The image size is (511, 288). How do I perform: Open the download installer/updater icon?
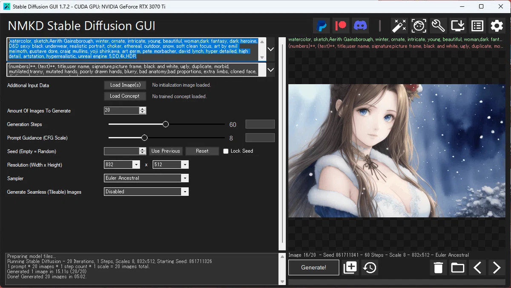[458, 26]
